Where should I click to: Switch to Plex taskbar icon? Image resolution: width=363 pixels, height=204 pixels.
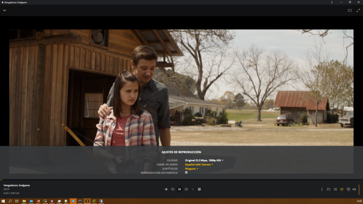87,201
